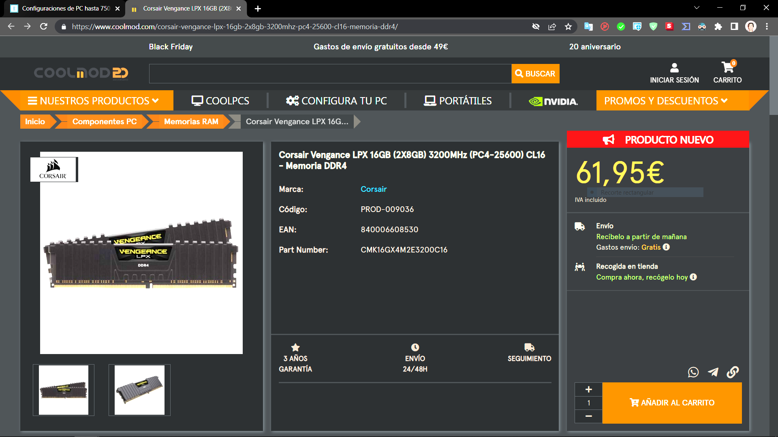Share product via Telegram icon
The image size is (778, 437).
click(713, 372)
